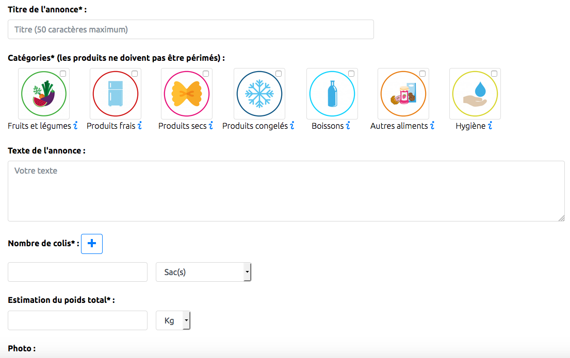The image size is (570, 358).
Task: Click the Autres aliments food icon
Action: 403,94
